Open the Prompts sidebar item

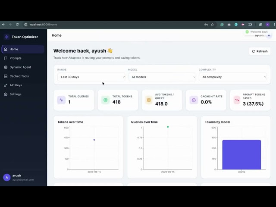point(23,58)
